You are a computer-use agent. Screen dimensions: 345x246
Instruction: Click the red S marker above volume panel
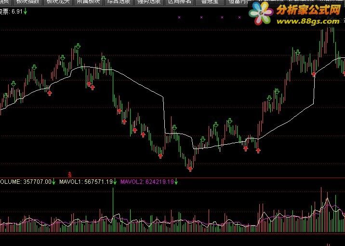click(x=70, y=175)
